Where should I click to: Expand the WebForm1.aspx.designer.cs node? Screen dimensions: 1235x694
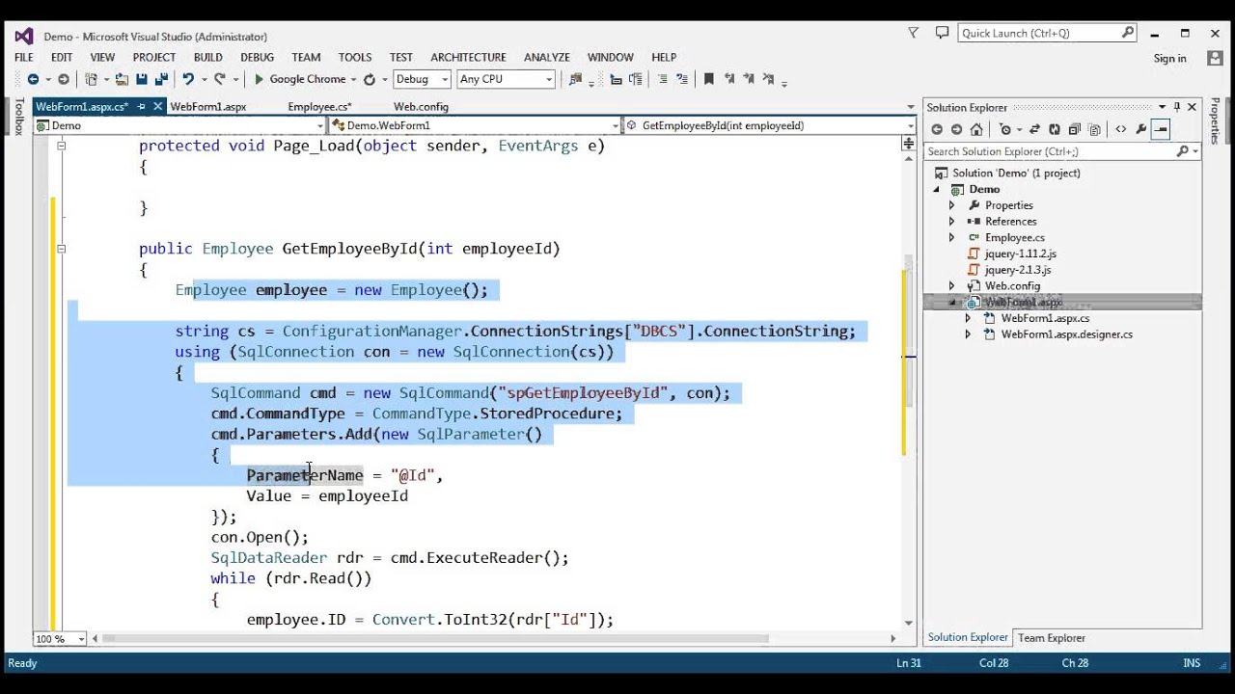[968, 334]
